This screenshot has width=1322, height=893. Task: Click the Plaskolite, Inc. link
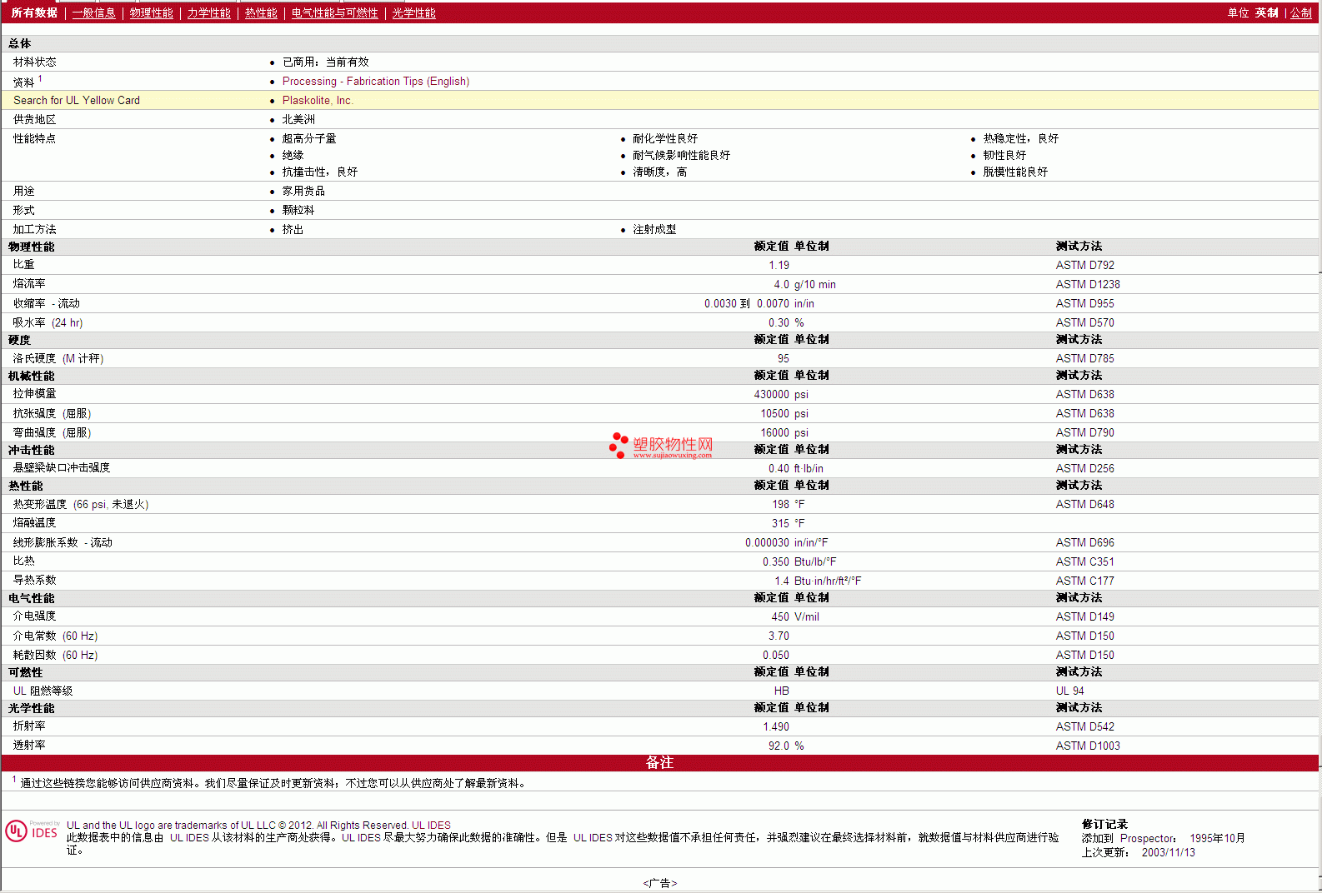[318, 101]
